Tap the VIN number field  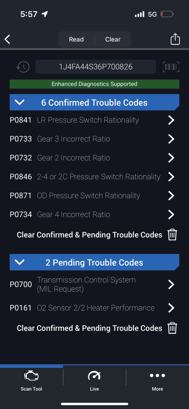coord(96,67)
